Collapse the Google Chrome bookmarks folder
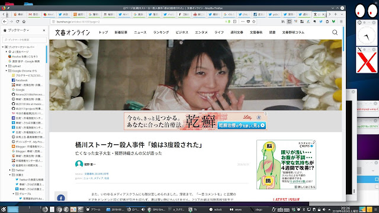The height and width of the screenshot is (213, 379). (x=7, y=71)
